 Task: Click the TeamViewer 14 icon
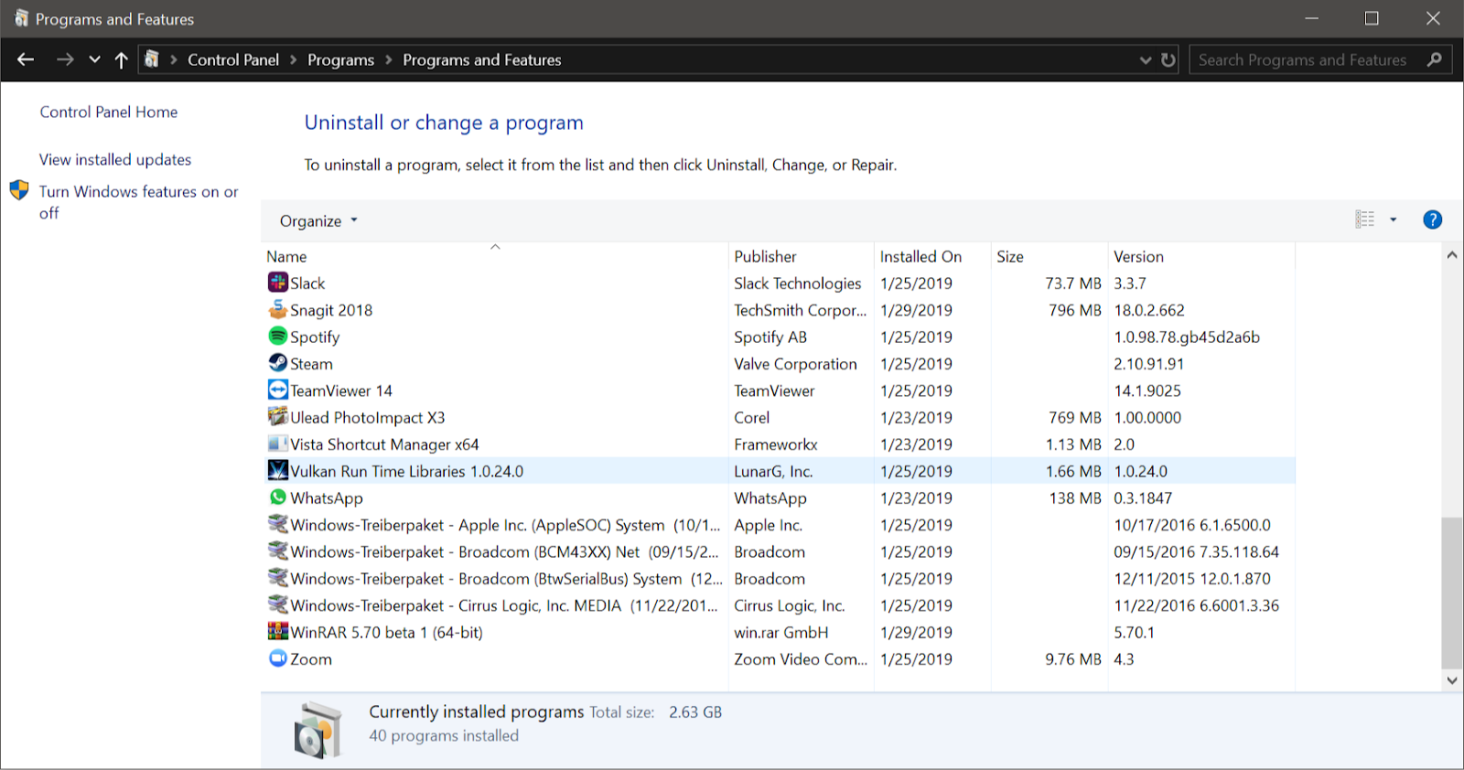click(x=278, y=390)
